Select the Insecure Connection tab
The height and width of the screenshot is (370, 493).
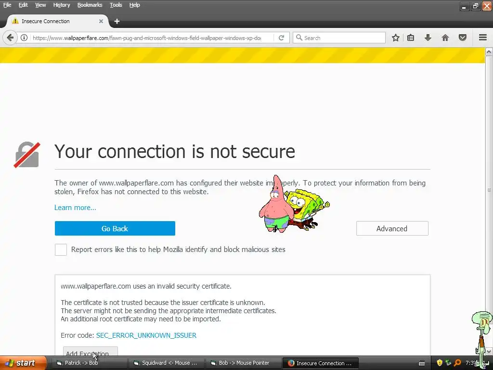click(58, 21)
